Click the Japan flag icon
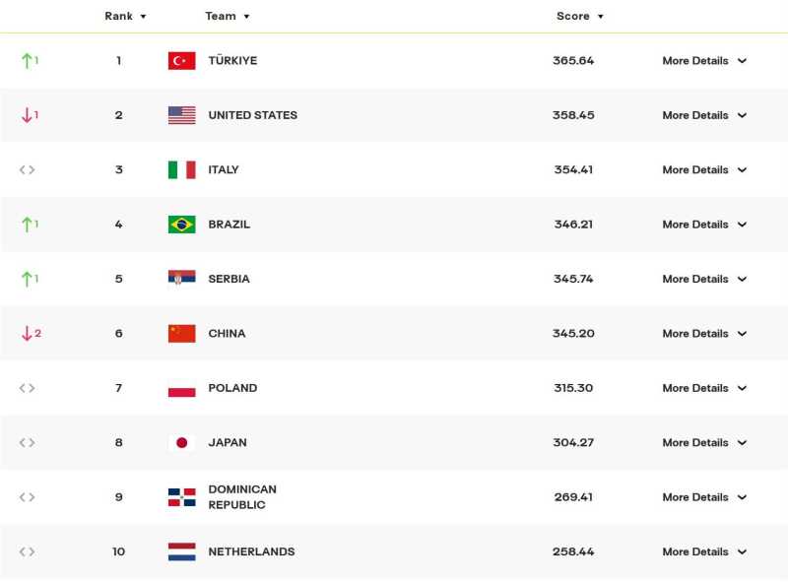The width and height of the screenshot is (788, 582). pyautogui.click(x=181, y=443)
